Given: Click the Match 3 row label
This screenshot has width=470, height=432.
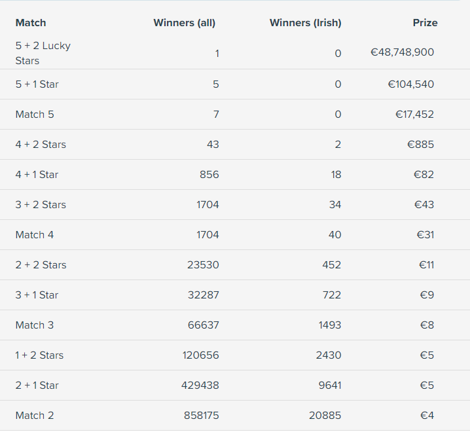Looking at the screenshot, I should (x=35, y=325).
